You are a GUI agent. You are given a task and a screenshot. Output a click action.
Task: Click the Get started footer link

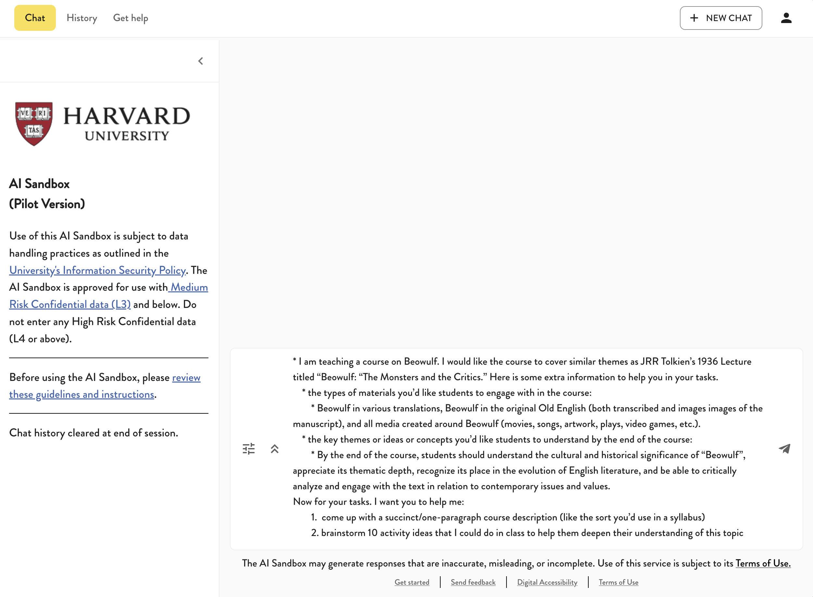tap(412, 582)
